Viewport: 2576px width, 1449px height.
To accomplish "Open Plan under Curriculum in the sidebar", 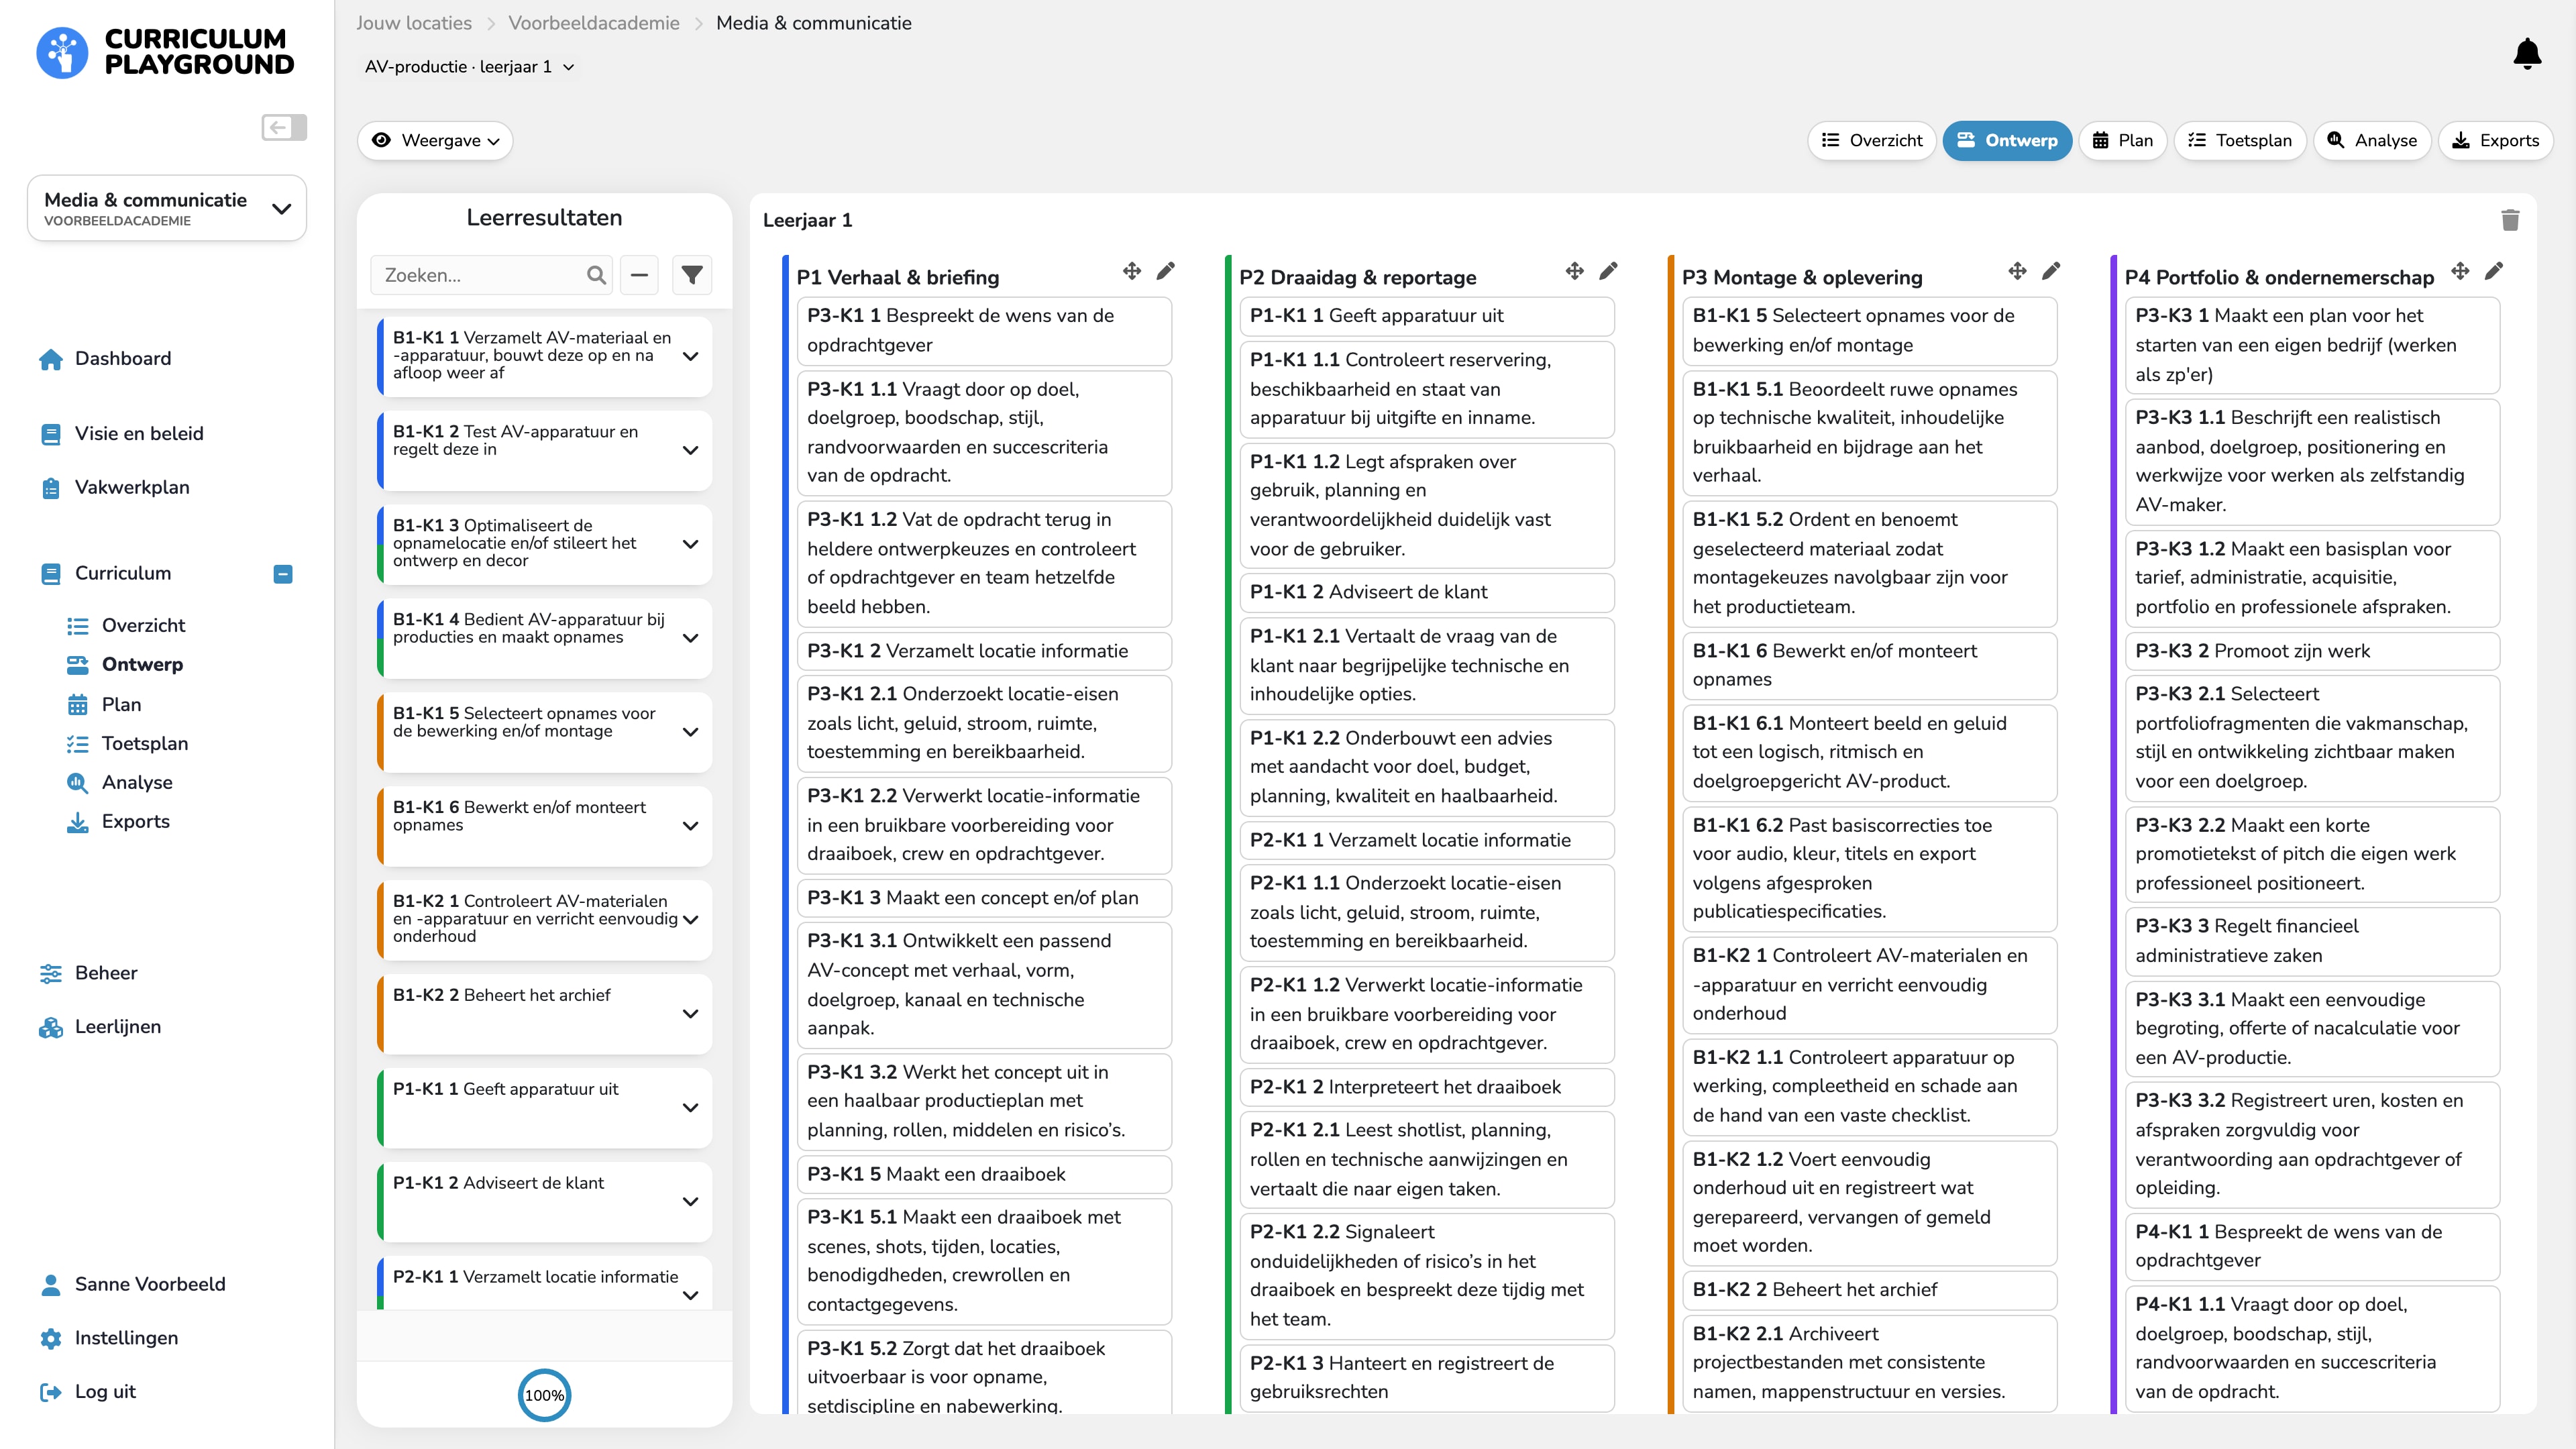I will [104, 705].
